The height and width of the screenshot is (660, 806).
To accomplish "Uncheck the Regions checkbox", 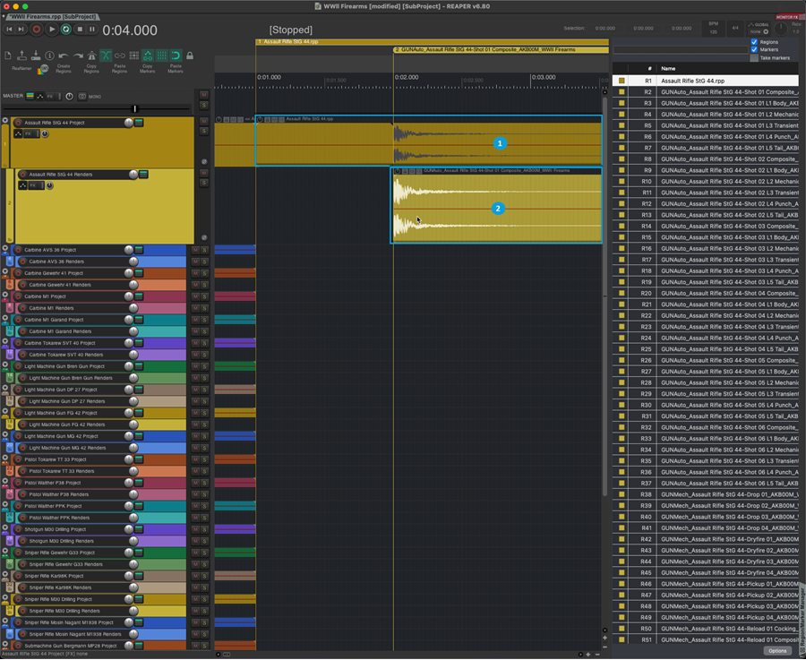I will click(x=754, y=42).
